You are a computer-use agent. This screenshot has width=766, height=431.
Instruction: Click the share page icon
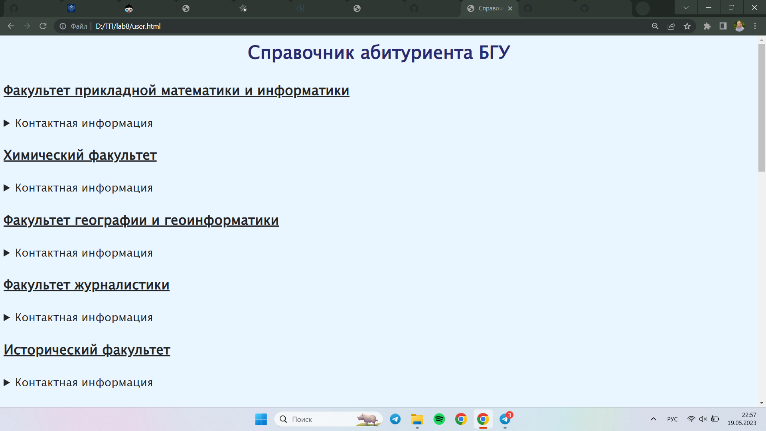click(671, 26)
